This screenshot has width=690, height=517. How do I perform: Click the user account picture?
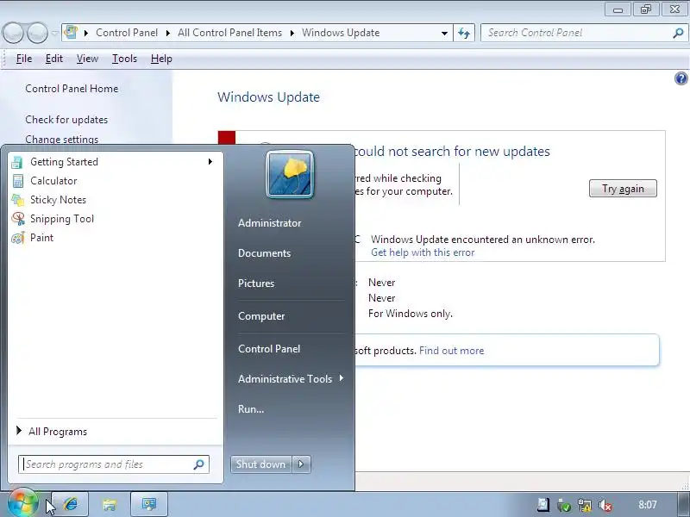[x=290, y=175]
